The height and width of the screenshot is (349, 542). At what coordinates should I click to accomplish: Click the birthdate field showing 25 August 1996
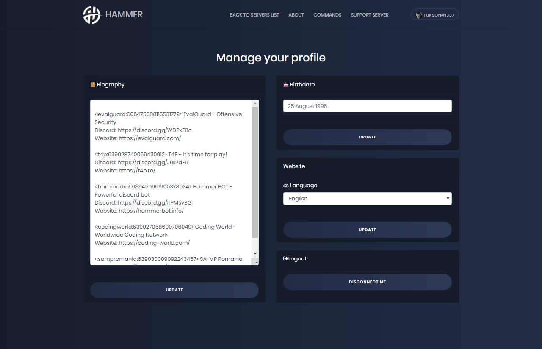tap(367, 106)
